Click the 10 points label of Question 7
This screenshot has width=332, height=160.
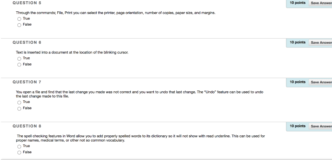pyautogui.click(x=298, y=82)
